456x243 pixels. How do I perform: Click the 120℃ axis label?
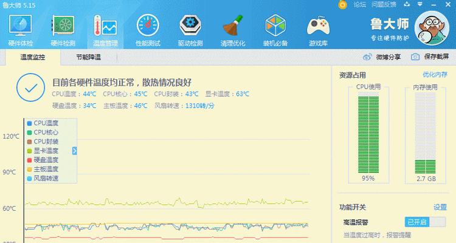click(11, 136)
